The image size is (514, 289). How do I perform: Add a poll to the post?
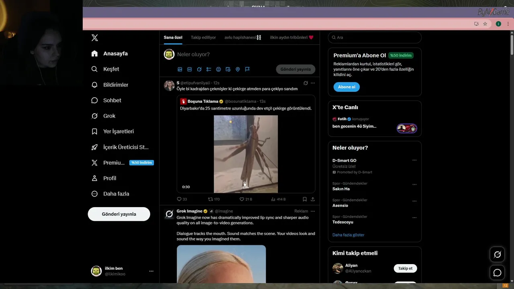209,69
